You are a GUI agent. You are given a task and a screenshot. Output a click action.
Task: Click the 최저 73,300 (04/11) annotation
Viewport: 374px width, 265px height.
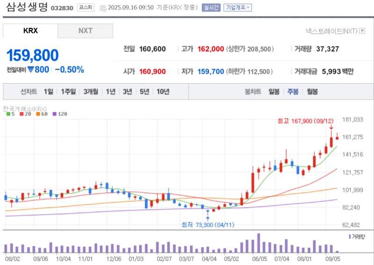[x=208, y=225]
